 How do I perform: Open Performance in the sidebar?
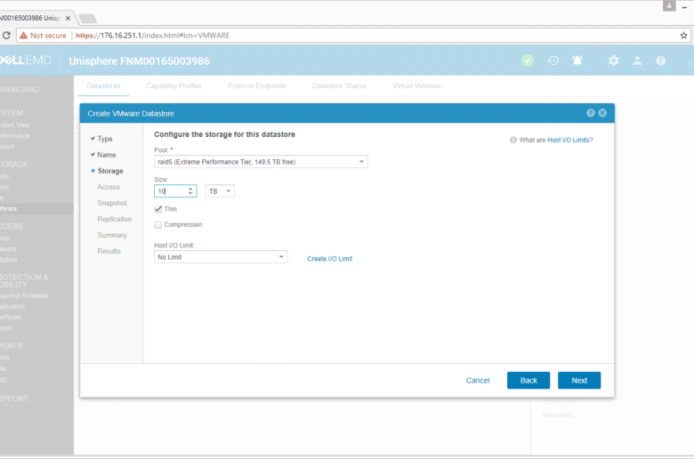click(14, 135)
